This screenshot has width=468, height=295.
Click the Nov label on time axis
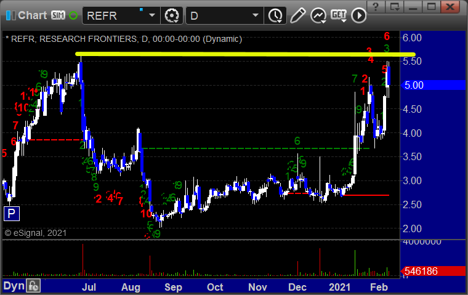tap(257, 287)
